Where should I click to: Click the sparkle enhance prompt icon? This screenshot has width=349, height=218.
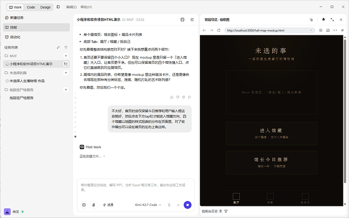pos(178,205)
